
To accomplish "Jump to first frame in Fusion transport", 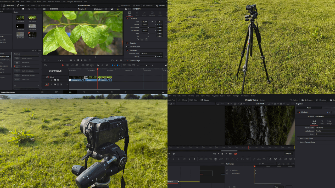I will [x=214, y=154].
